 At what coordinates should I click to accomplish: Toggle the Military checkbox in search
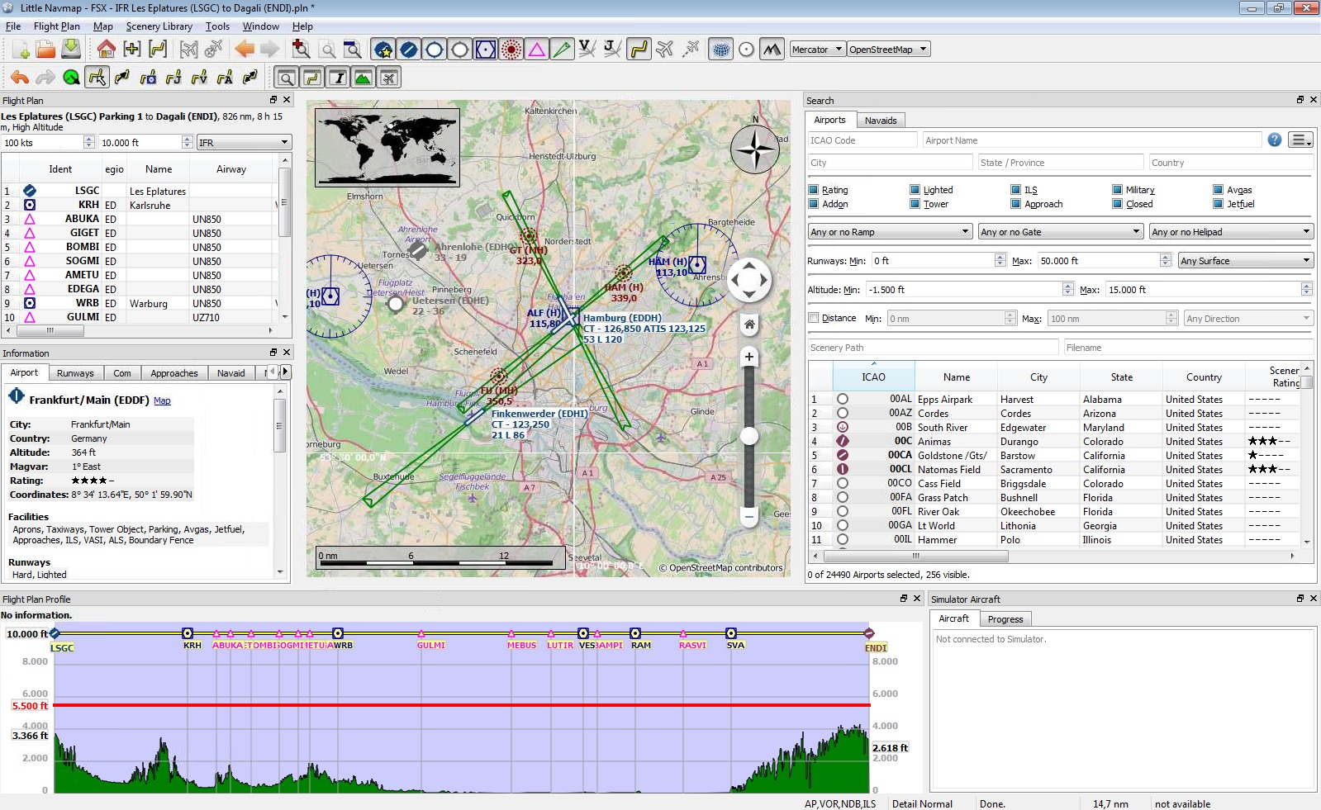(1117, 190)
